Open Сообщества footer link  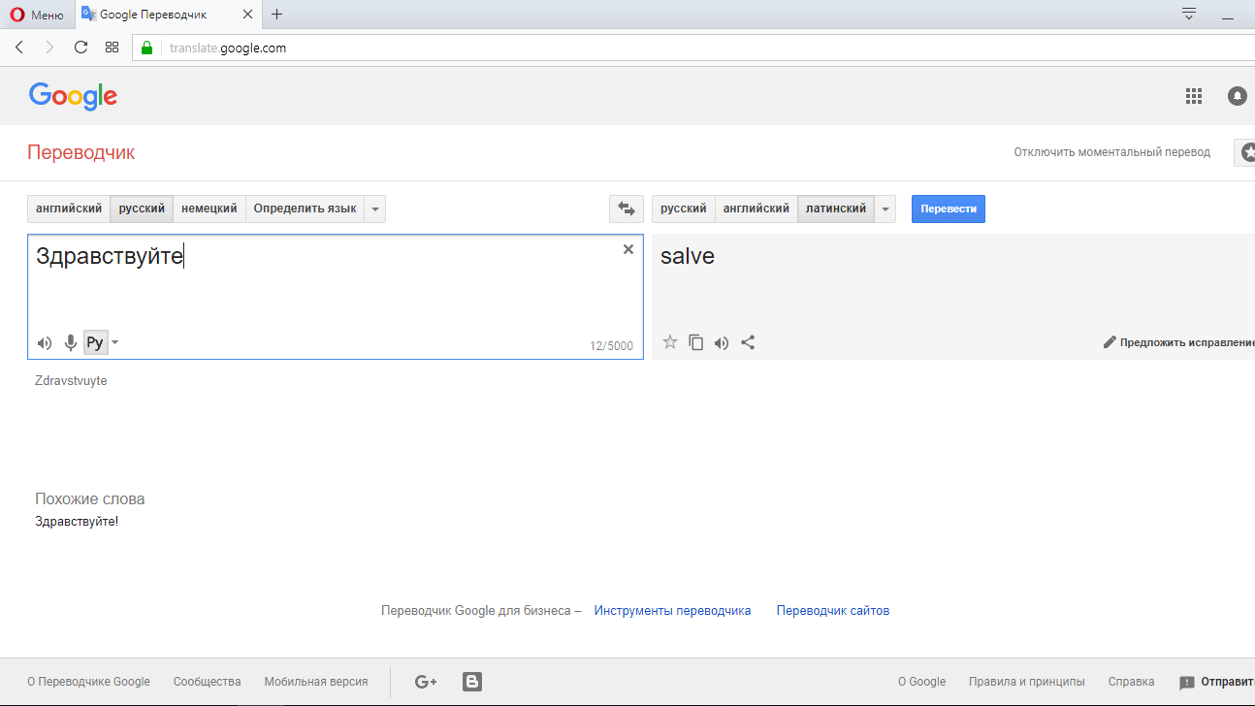pyautogui.click(x=208, y=682)
